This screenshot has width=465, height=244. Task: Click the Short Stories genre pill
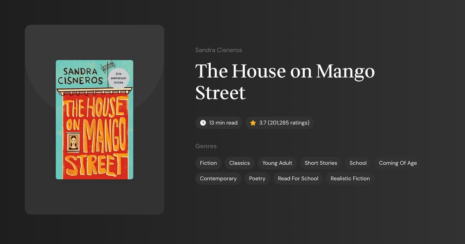[321, 163]
